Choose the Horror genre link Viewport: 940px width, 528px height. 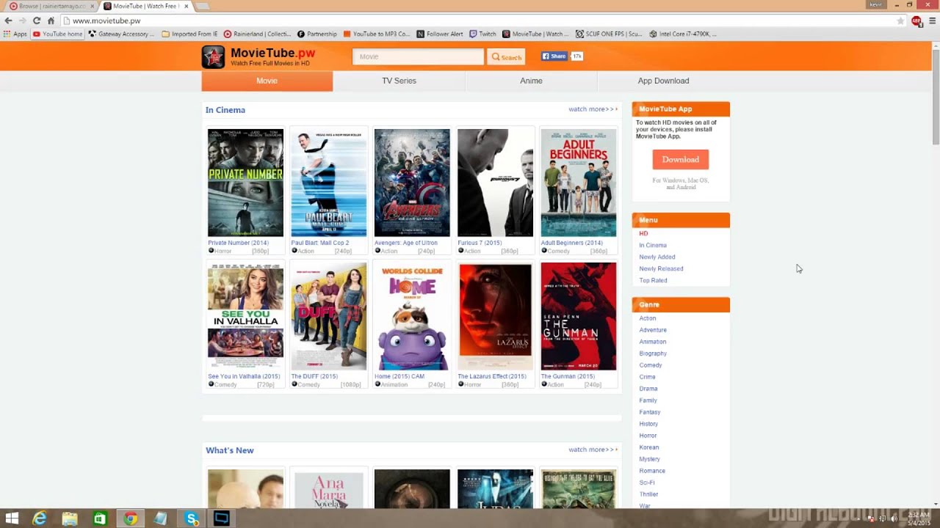coord(648,436)
